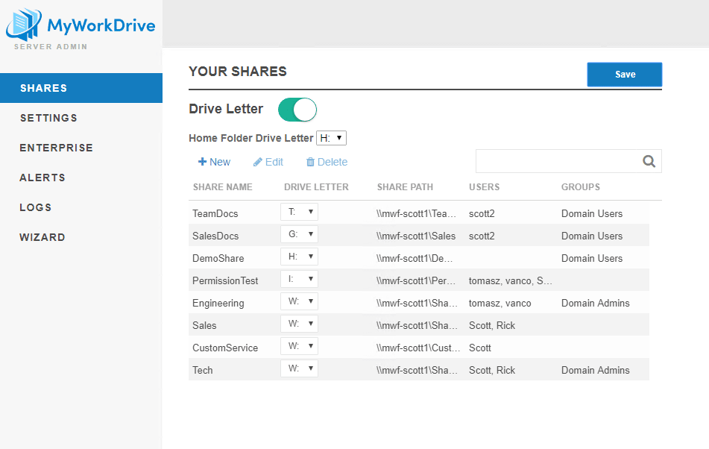
Task: Open the Home Folder Drive Letter dropdown
Action: coord(331,138)
